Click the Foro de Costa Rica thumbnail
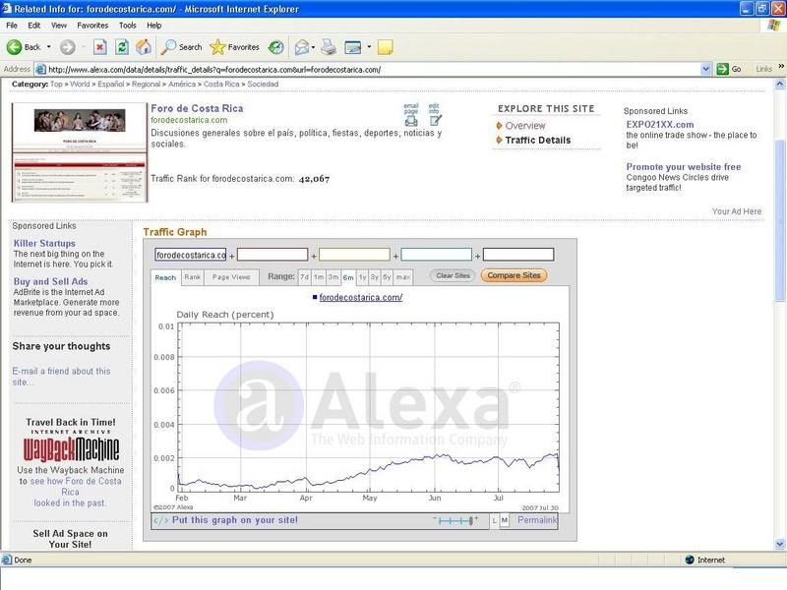 coord(80,152)
